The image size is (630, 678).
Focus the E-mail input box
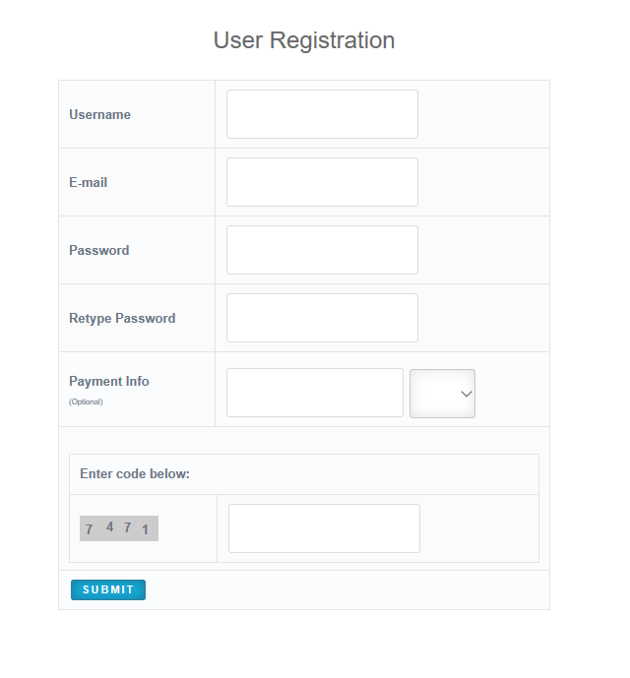point(322,182)
